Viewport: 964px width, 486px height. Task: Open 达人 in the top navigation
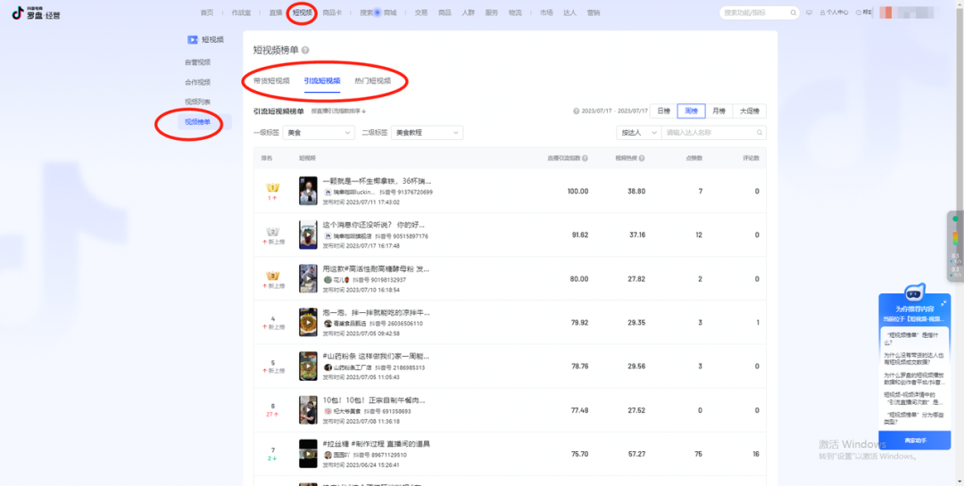click(569, 12)
